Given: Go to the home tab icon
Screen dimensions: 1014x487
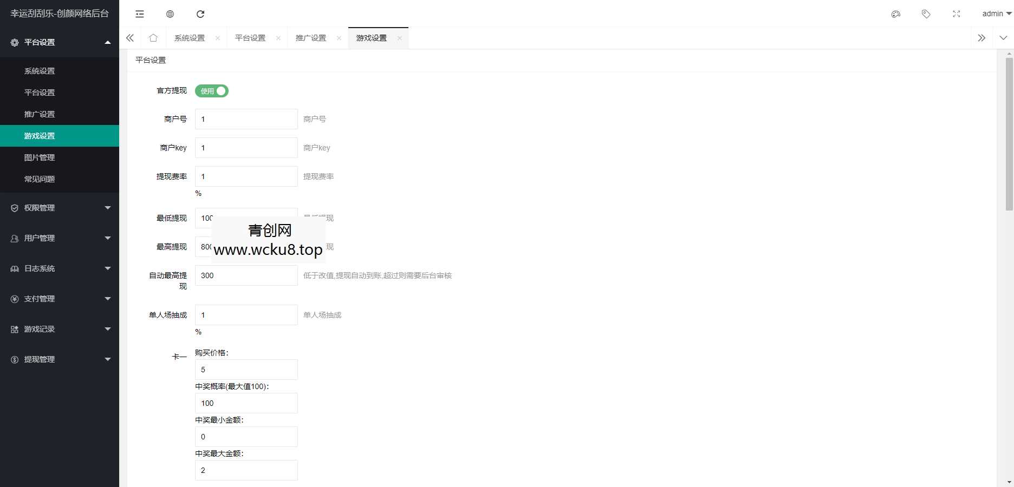Looking at the screenshot, I should (x=153, y=38).
